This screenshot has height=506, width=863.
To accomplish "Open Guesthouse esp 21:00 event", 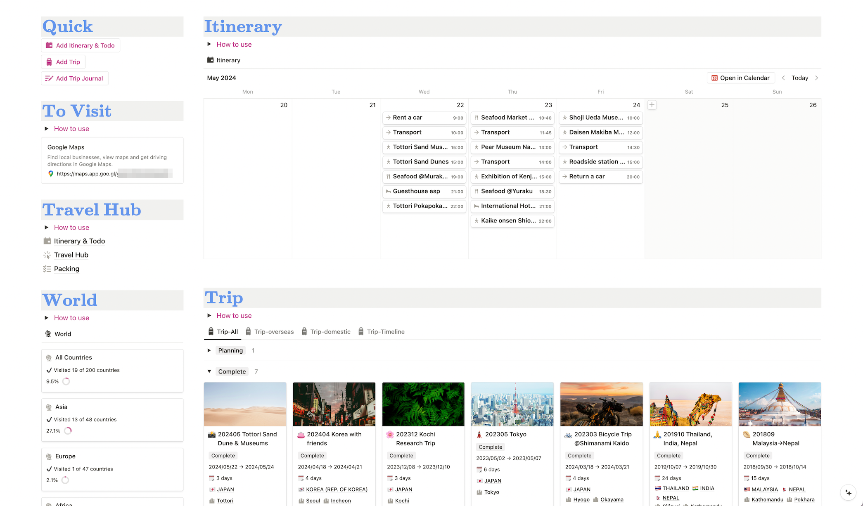I will [x=424, y=192].
